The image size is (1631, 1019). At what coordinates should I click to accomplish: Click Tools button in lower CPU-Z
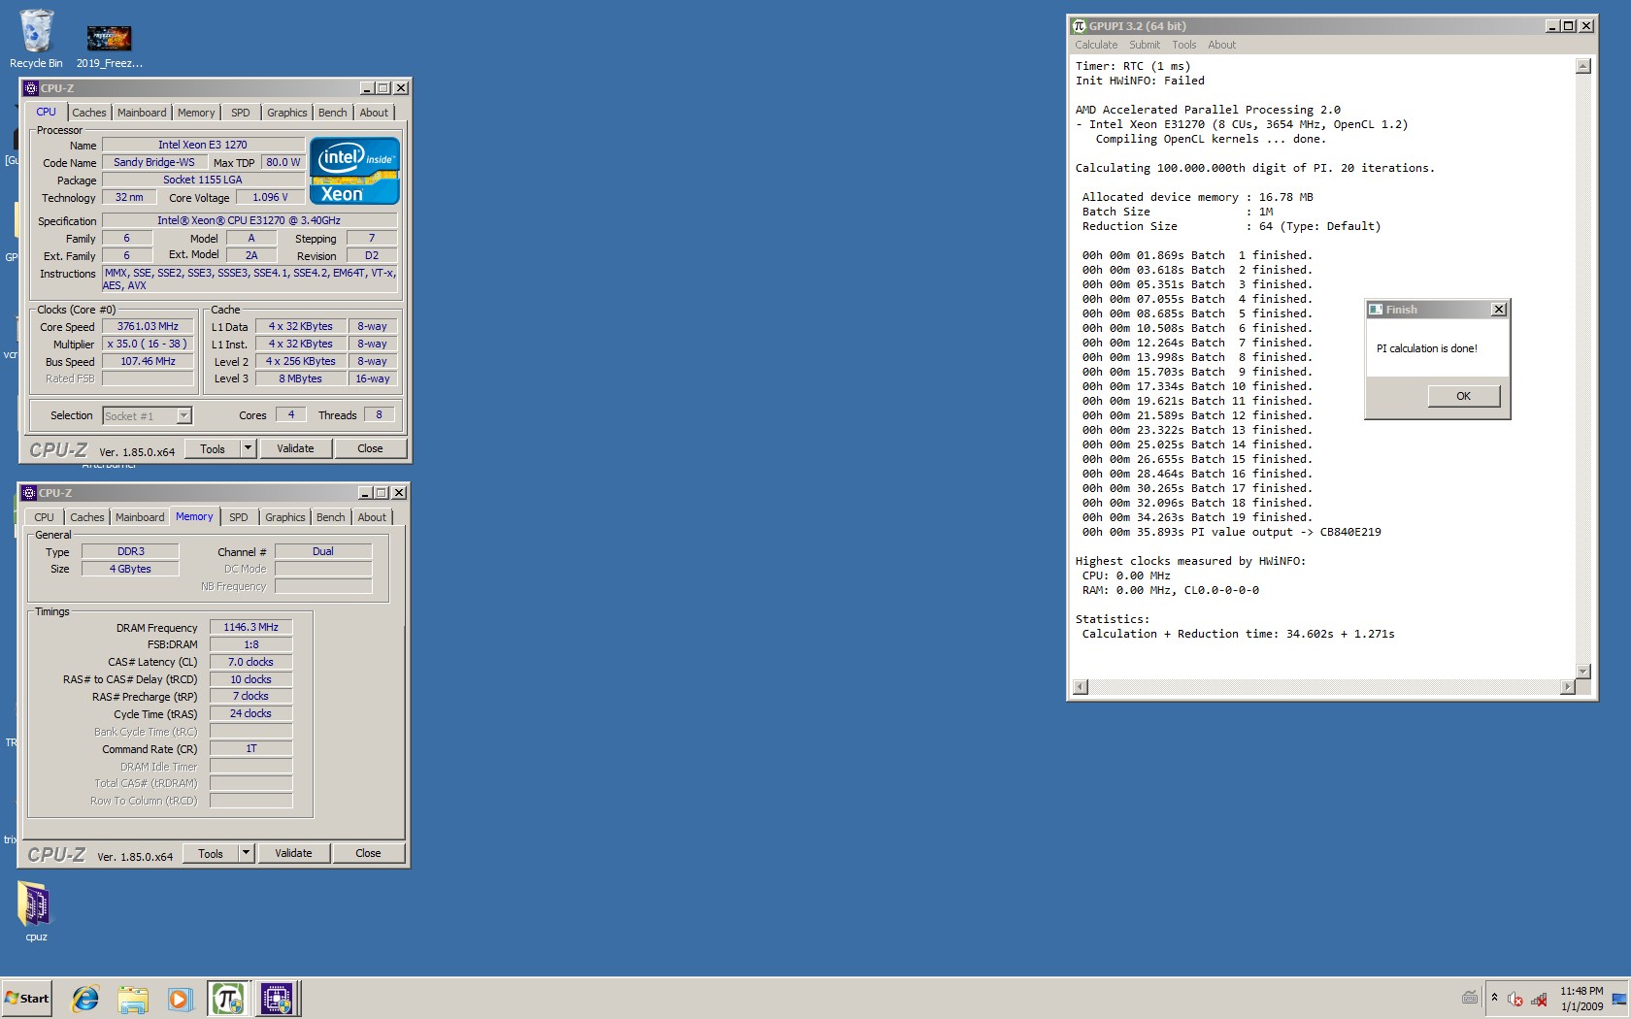point(211,853)
